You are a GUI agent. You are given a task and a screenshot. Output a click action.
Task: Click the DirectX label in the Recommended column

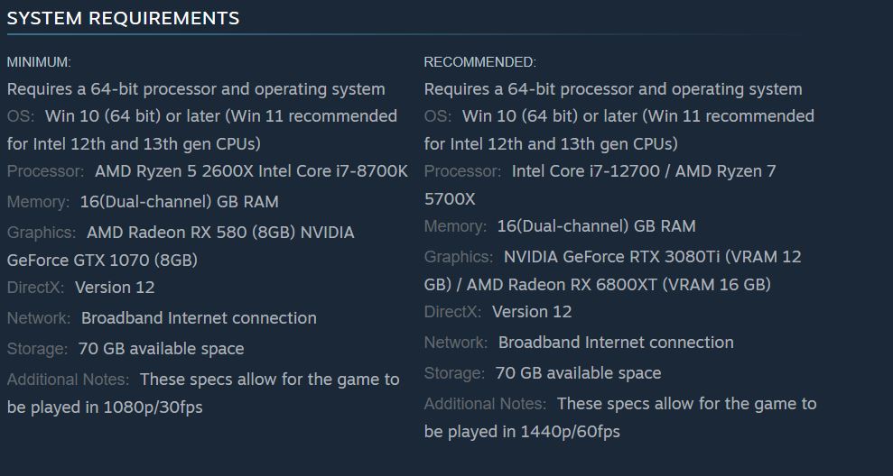453,312
